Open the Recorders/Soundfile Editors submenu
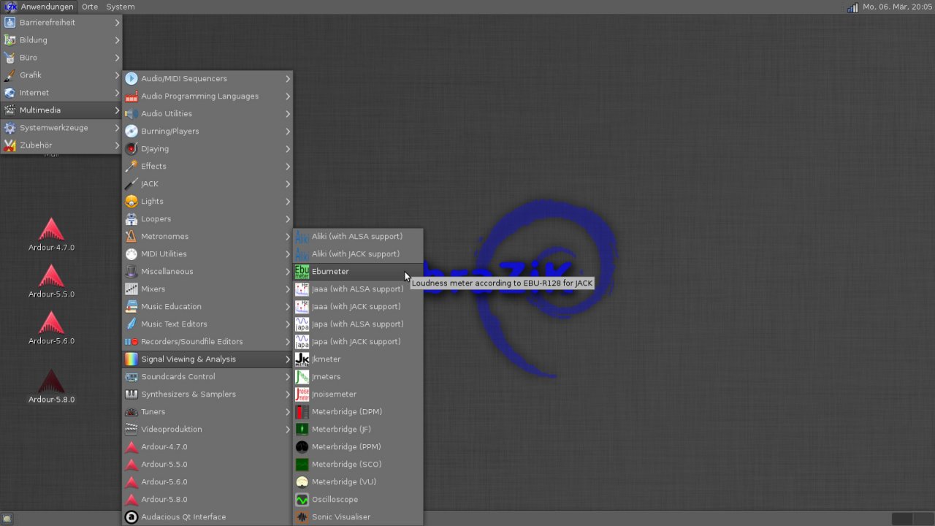The width and height of the screenshot is (935, 526). pyautogui.click(x=207, y=342)
